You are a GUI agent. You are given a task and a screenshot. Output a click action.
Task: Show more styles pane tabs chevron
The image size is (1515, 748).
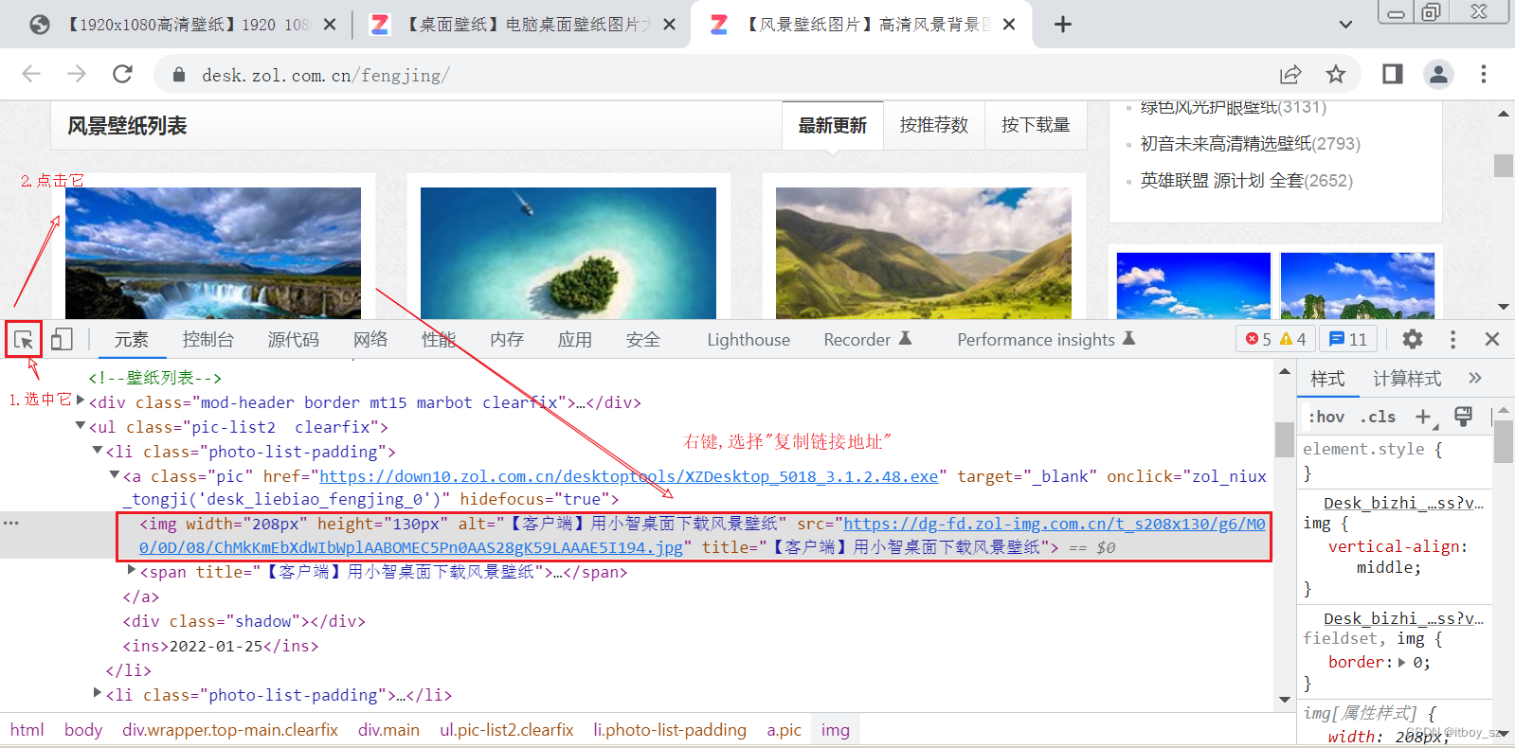tap(1475, 378)
